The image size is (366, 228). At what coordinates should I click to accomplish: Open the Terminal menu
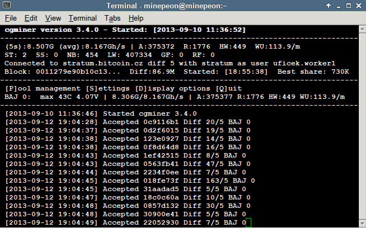pyautogui.click(x=82, y=18)
